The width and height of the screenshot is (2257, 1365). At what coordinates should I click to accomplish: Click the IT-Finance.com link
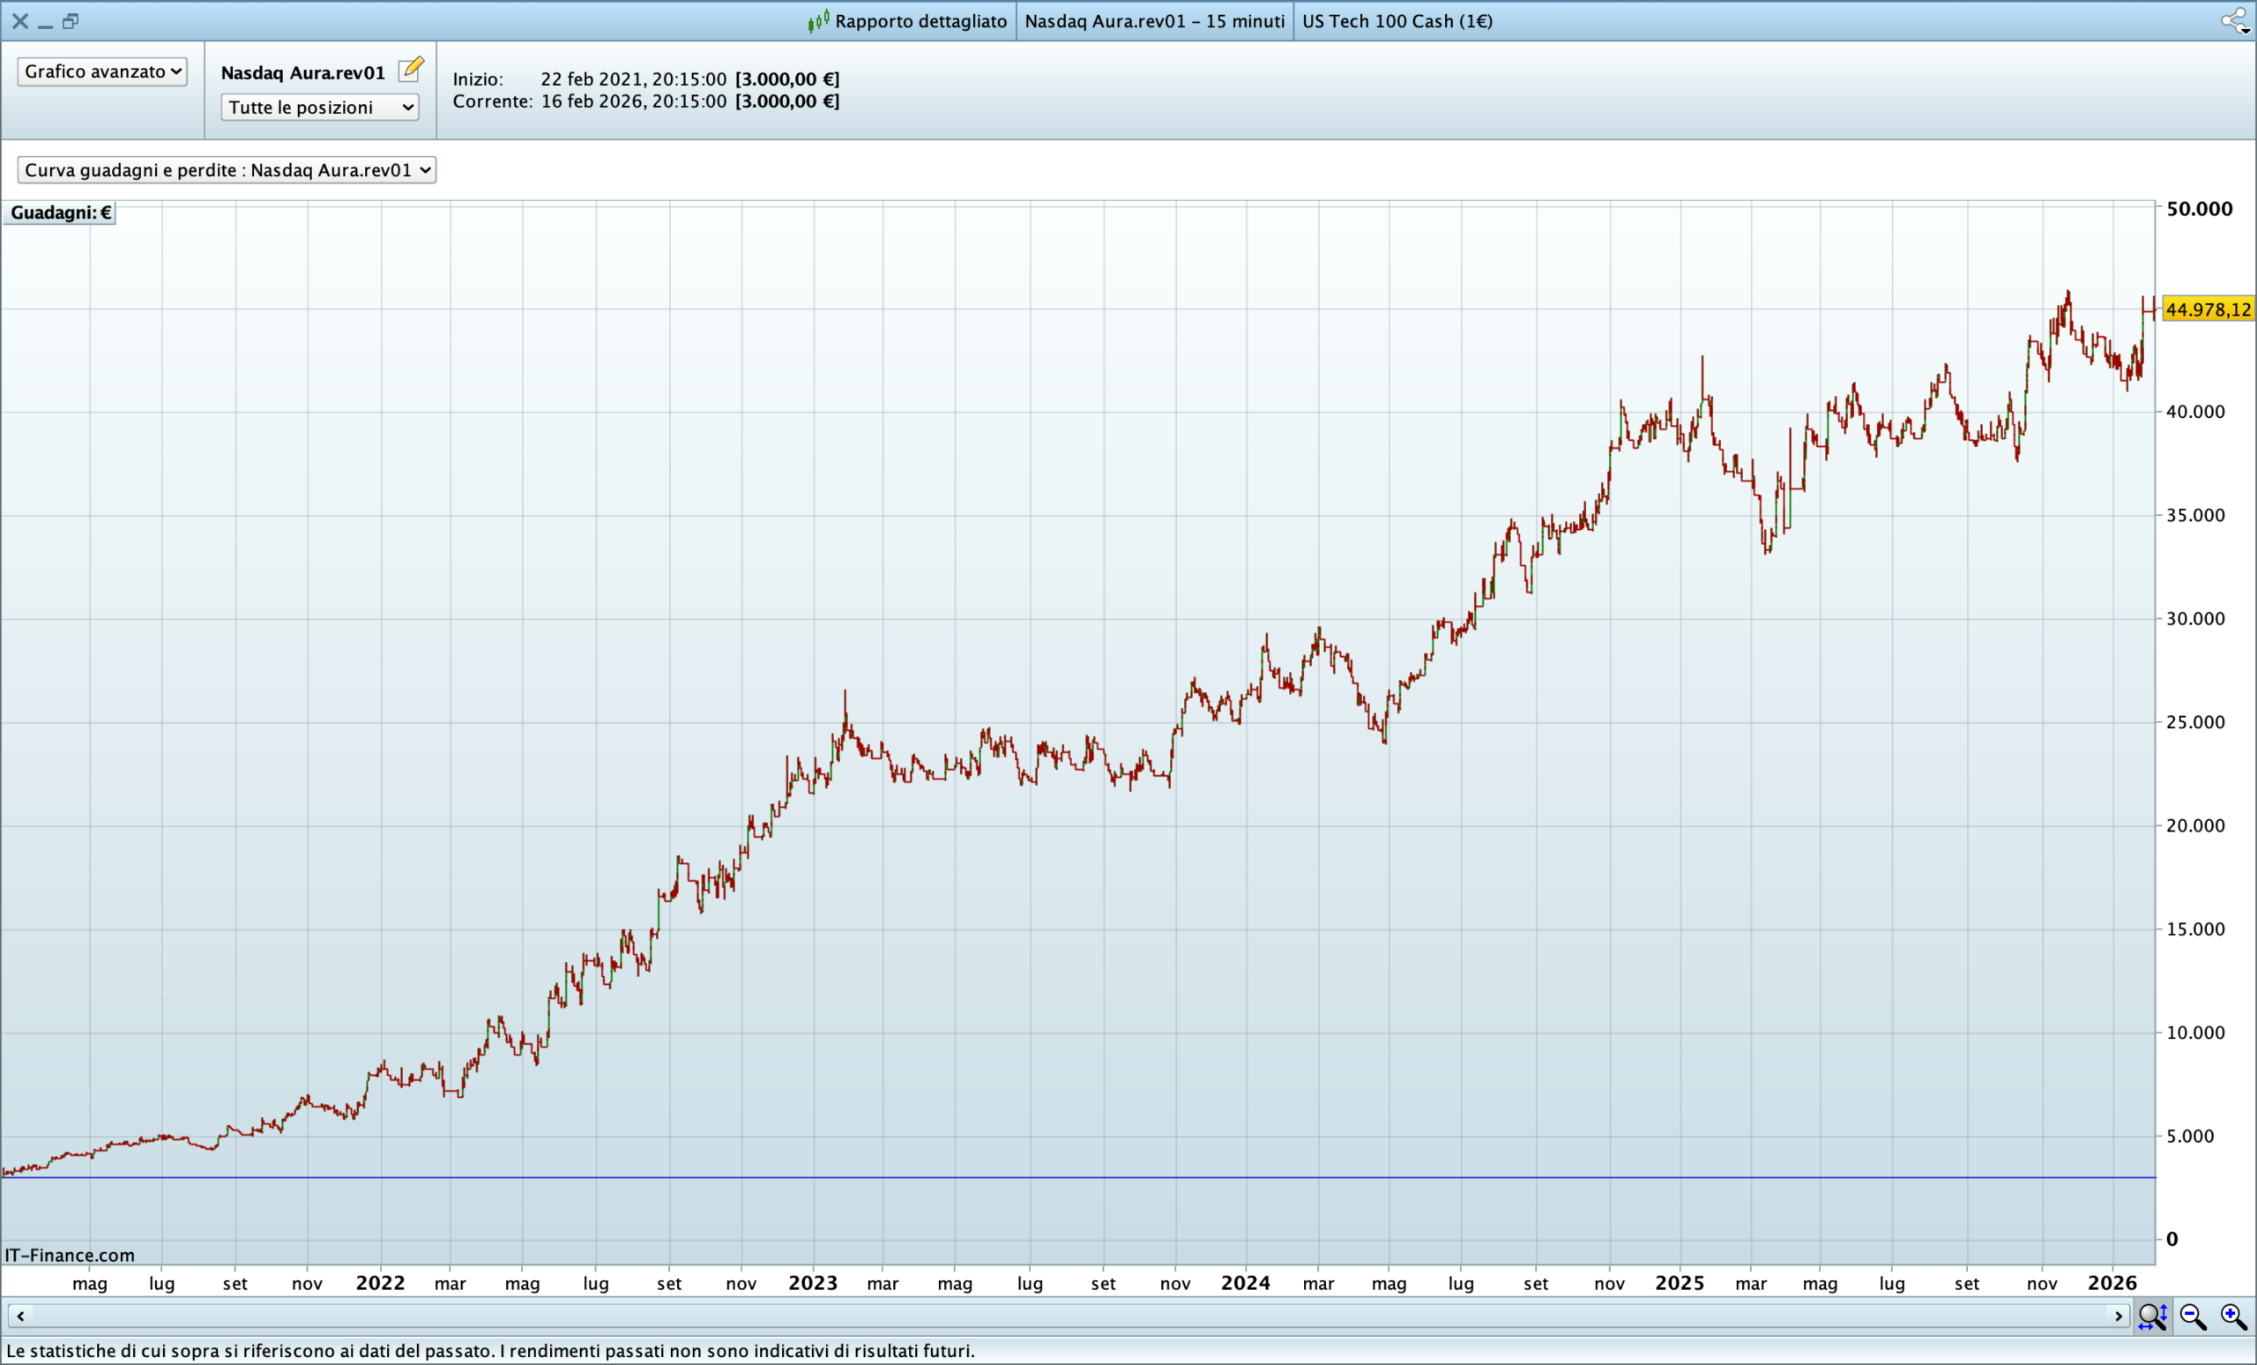[70, 1255]
